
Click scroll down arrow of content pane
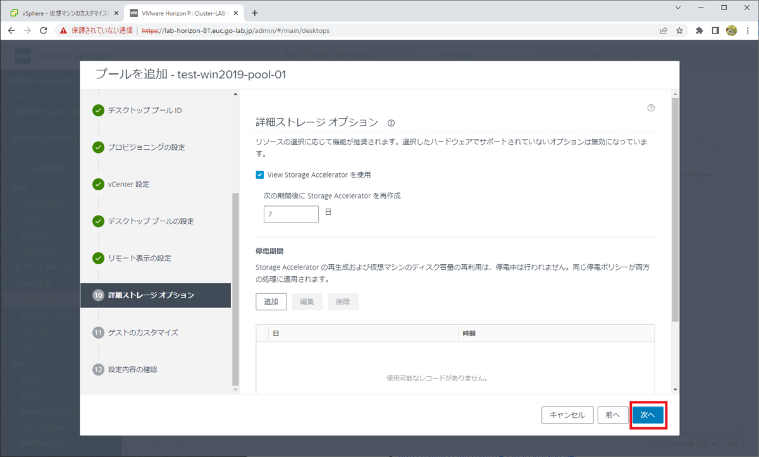676,389
